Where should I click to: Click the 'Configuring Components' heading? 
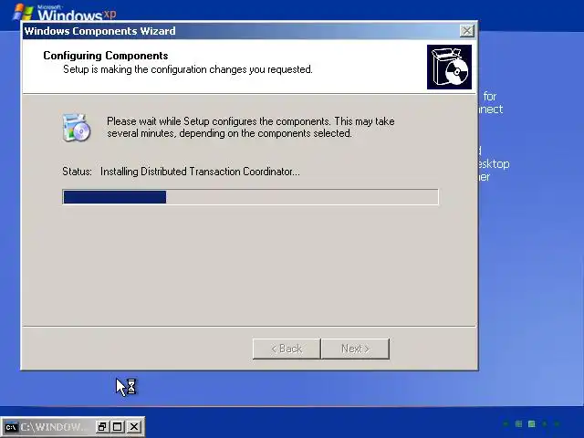pyautogui.click(x=106, y=56)
